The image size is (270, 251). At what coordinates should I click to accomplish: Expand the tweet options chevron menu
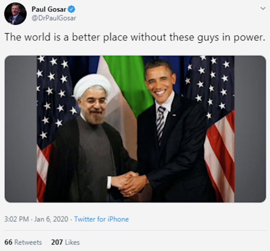(x=263, y=9)
